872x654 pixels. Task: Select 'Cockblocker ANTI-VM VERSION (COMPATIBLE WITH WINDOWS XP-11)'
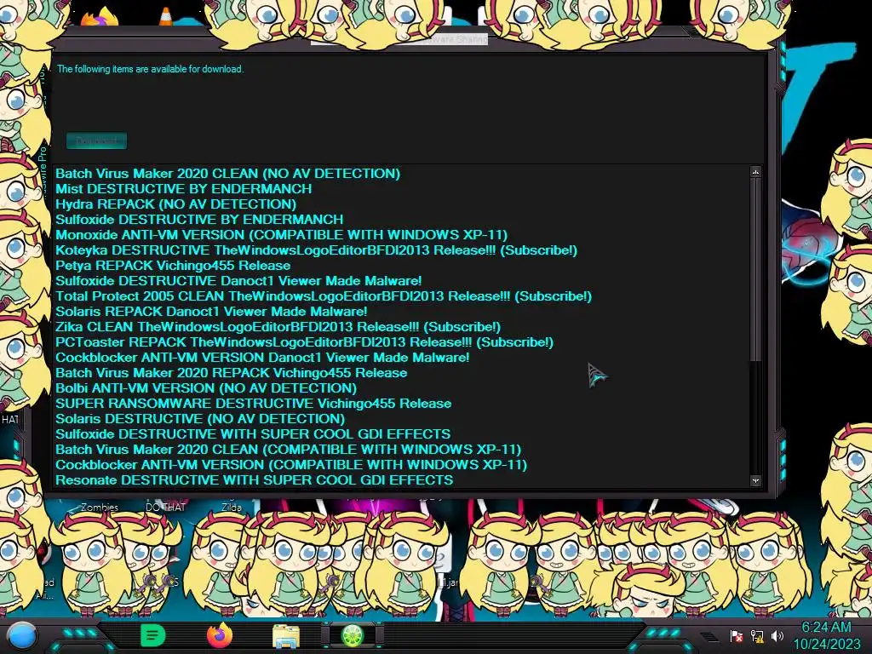tap(291, 465)
